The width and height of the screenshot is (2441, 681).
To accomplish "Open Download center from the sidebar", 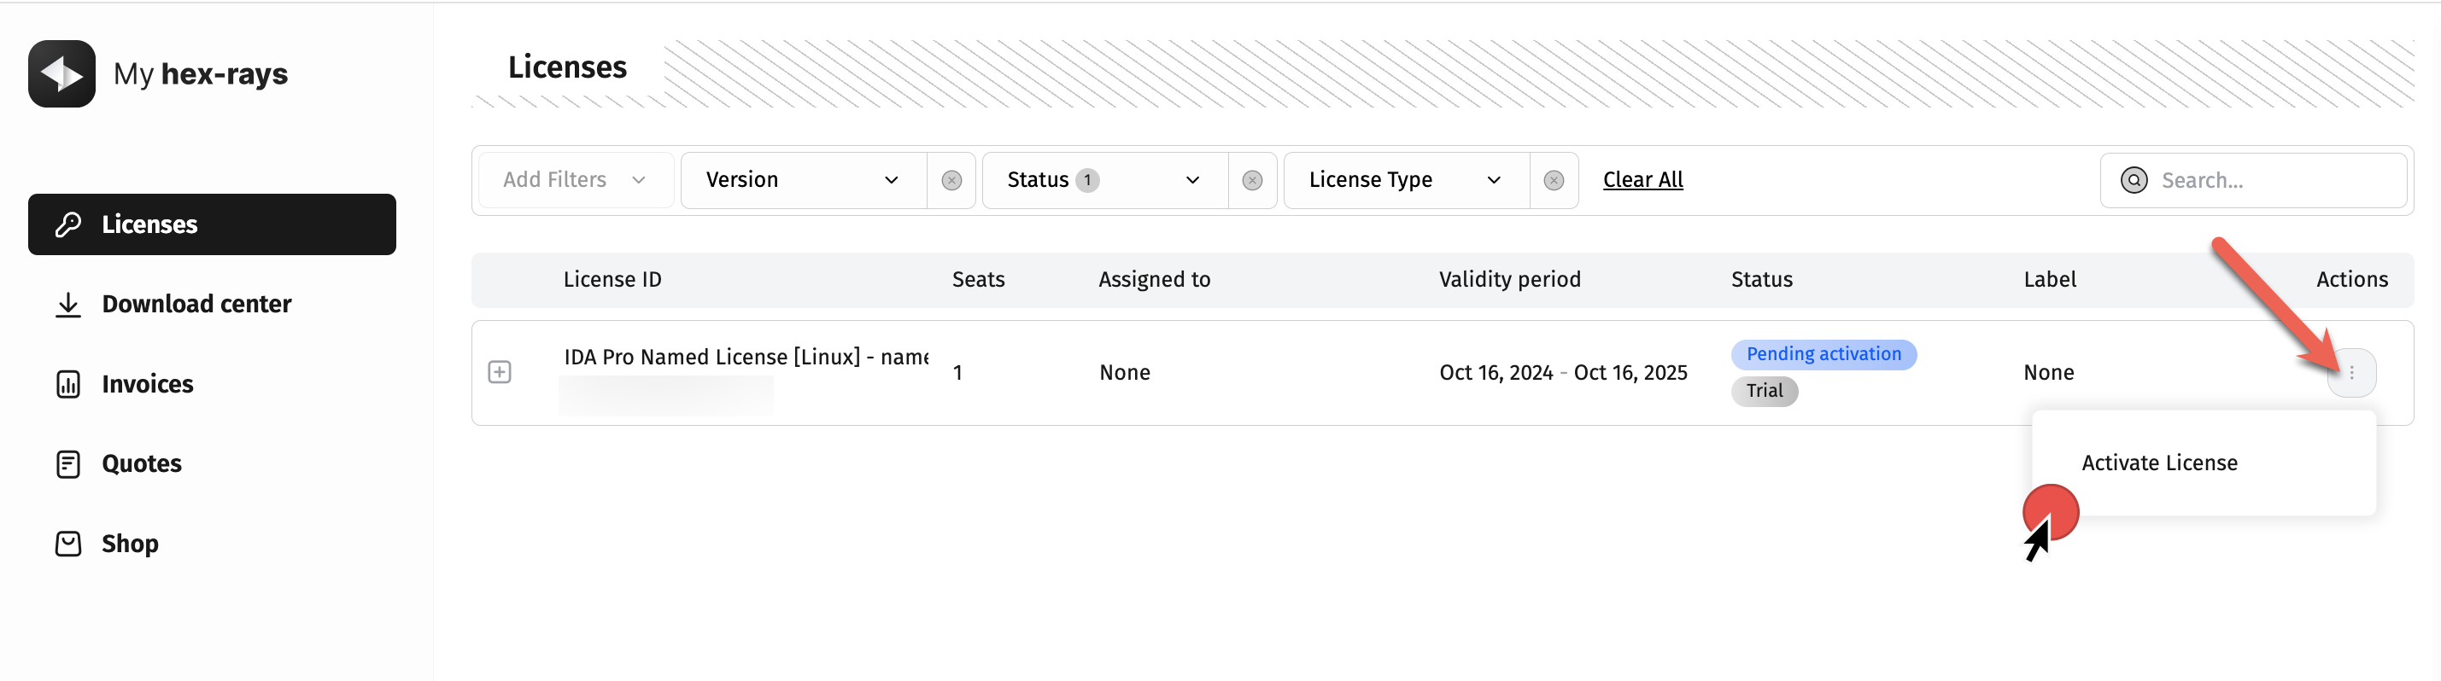I will click(196, 304).
